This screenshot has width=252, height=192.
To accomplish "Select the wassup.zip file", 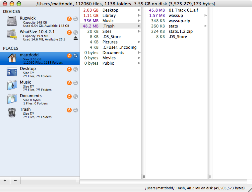I will tap(177, 21).
